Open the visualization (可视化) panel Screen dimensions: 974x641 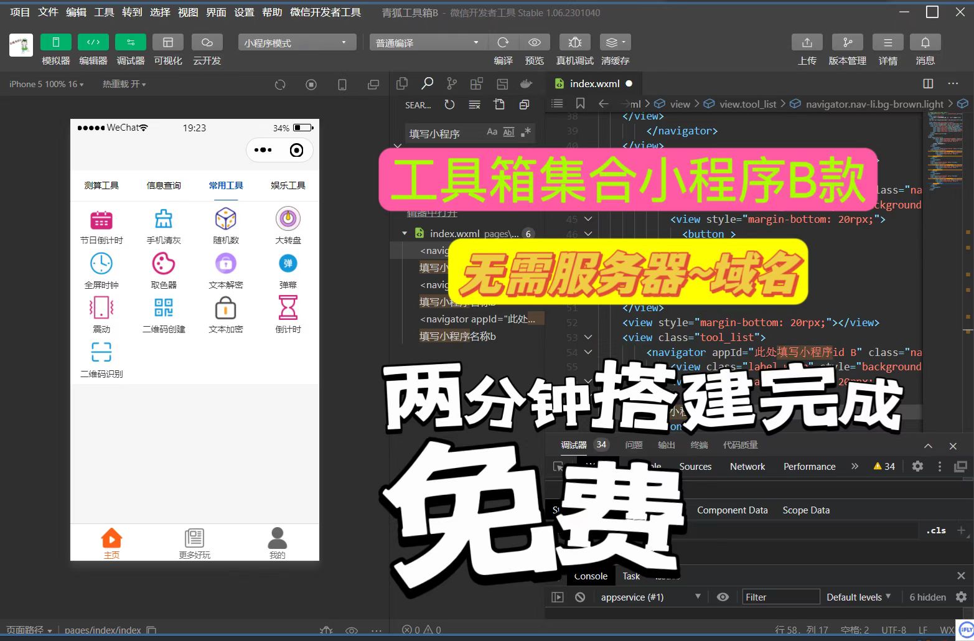tap(168, 42)
